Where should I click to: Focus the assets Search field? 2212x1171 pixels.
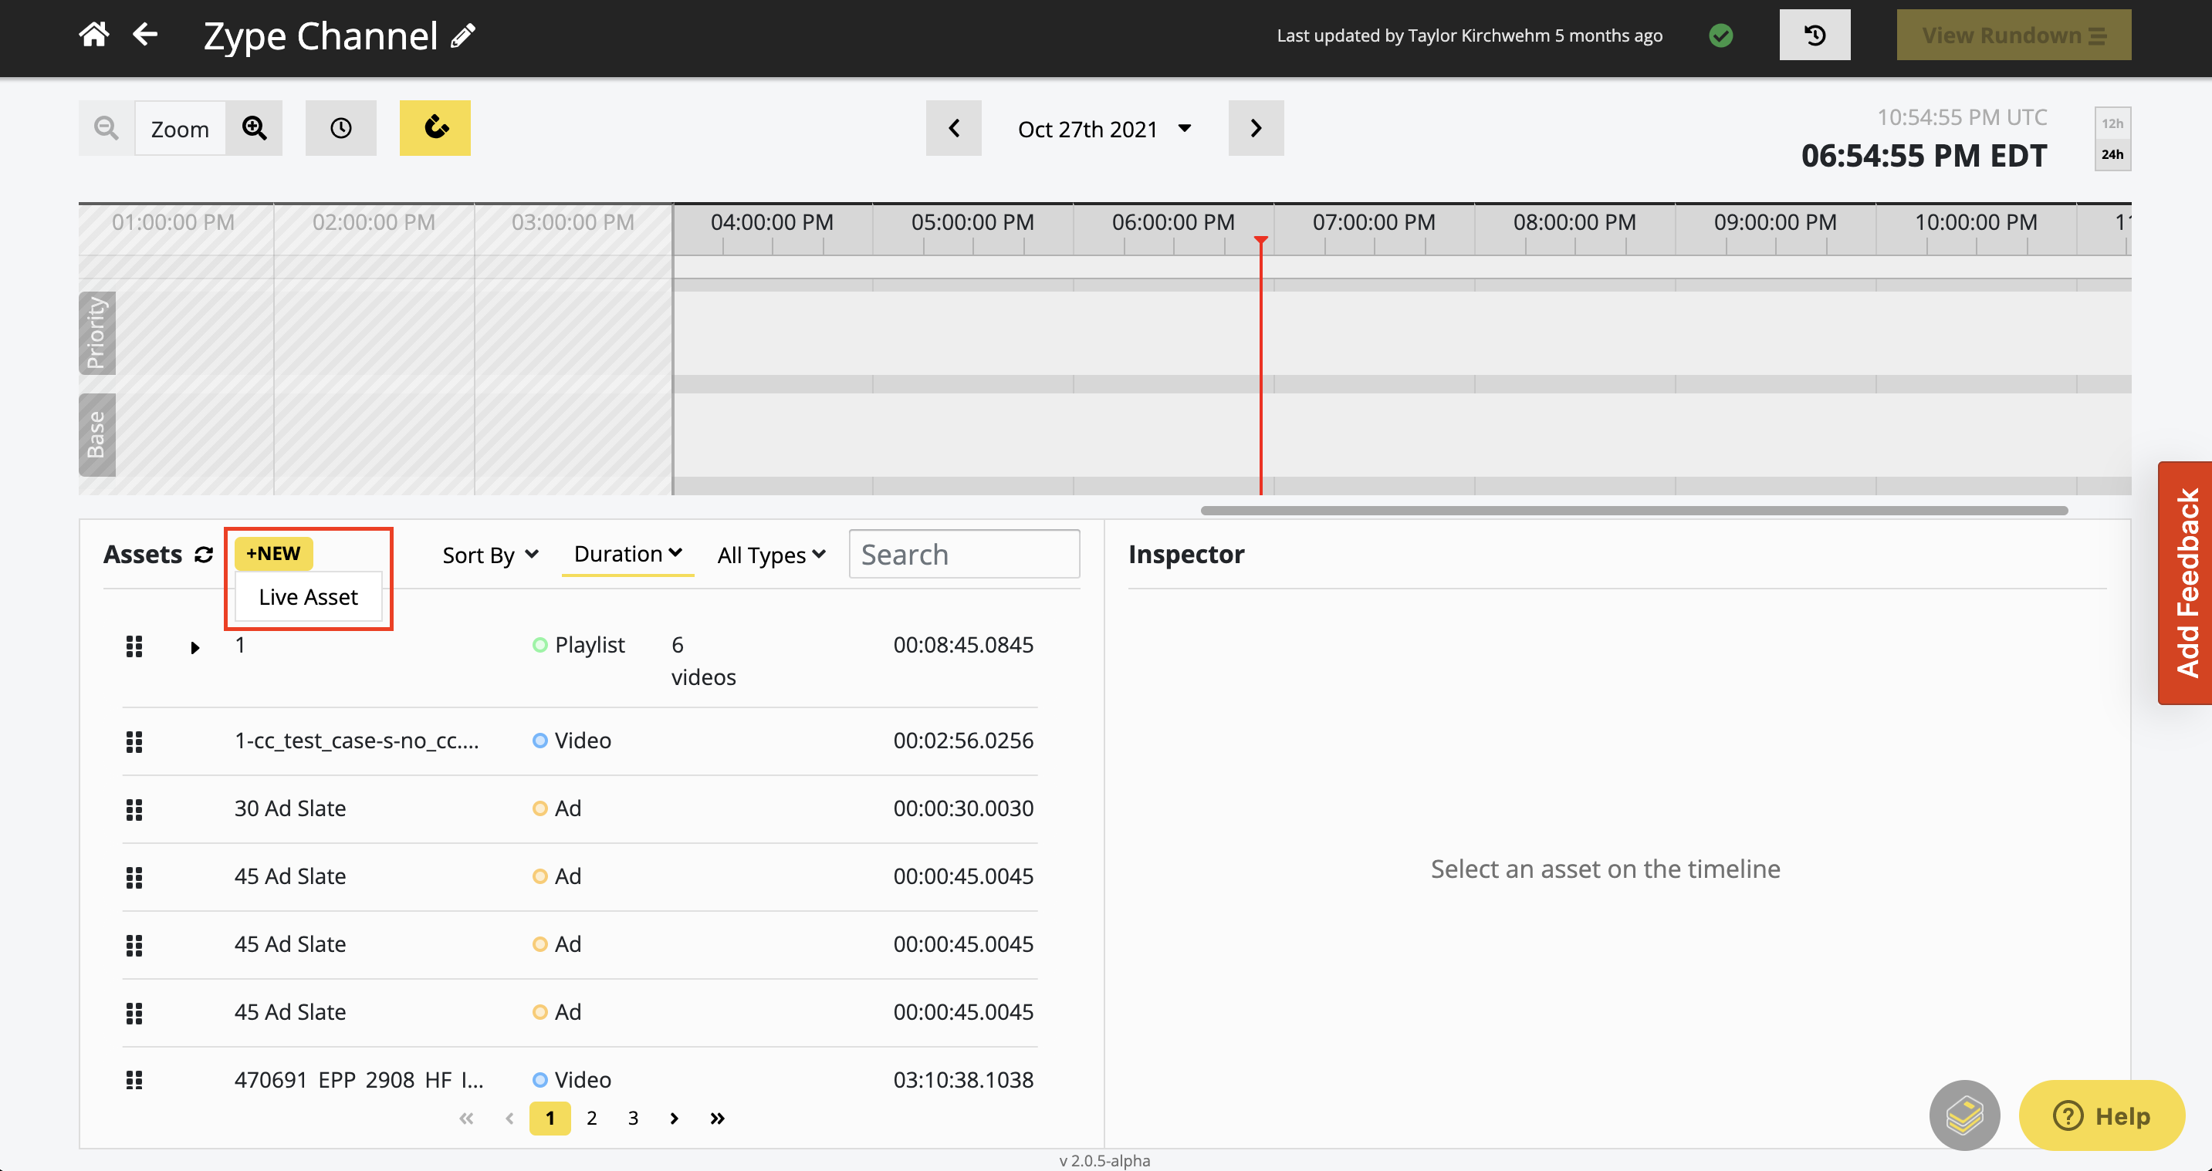click(x=964, y=555)
